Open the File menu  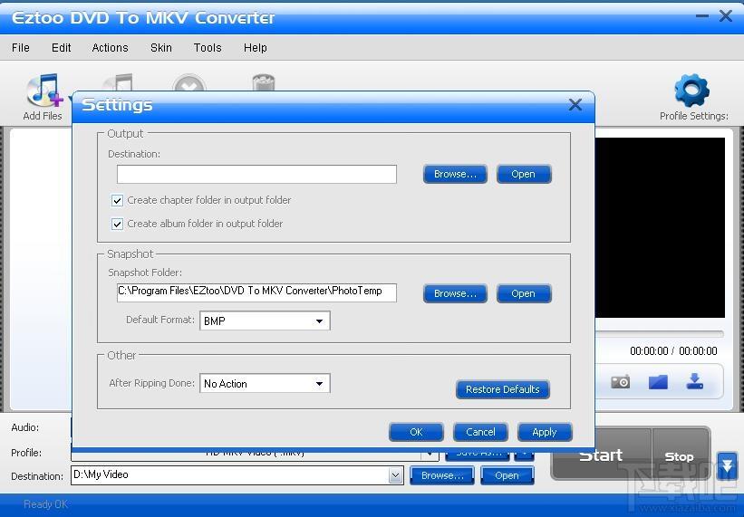(x=21, y=48)
